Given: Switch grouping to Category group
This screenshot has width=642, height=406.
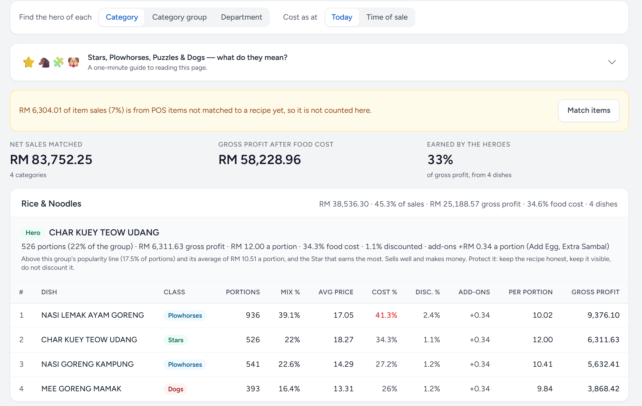Looking at the screenshot, I should point(179,17).
